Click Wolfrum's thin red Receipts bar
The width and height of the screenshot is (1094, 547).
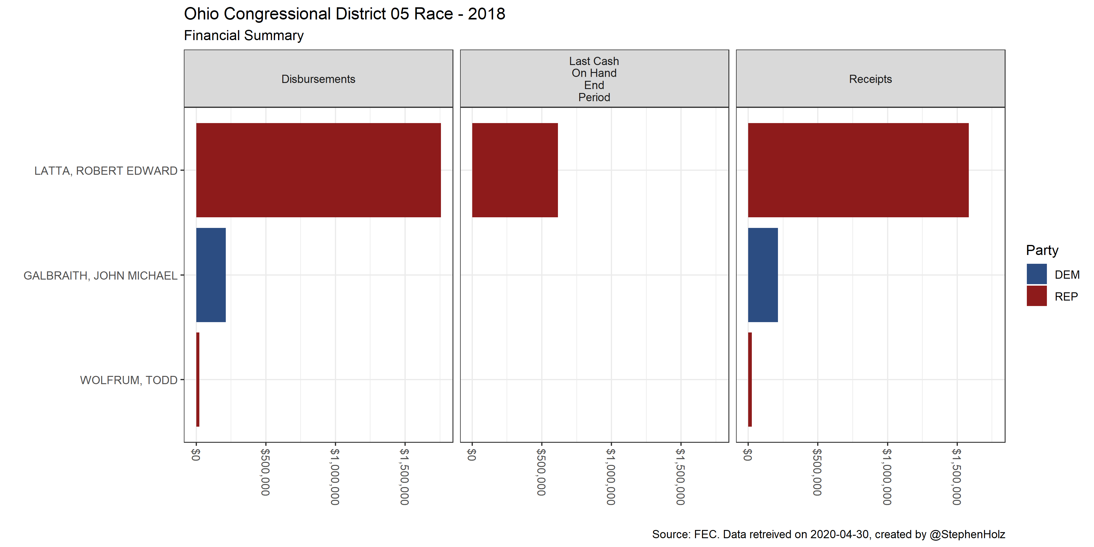[750, 379]
